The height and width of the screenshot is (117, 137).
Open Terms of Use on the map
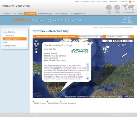[129, 97]
